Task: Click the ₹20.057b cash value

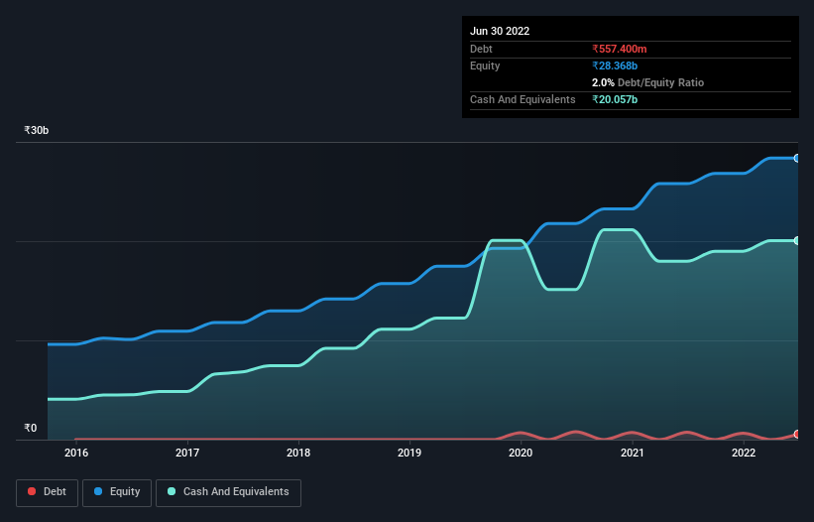Action: tap(615, 99)
